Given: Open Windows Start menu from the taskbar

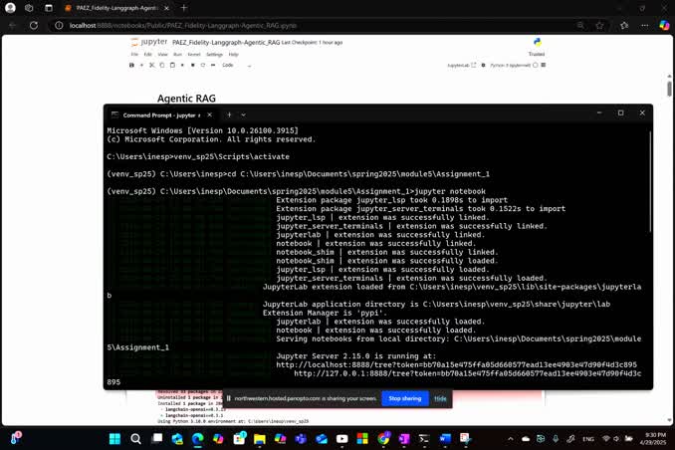Looking at the screenshot, I should [114, 439].
